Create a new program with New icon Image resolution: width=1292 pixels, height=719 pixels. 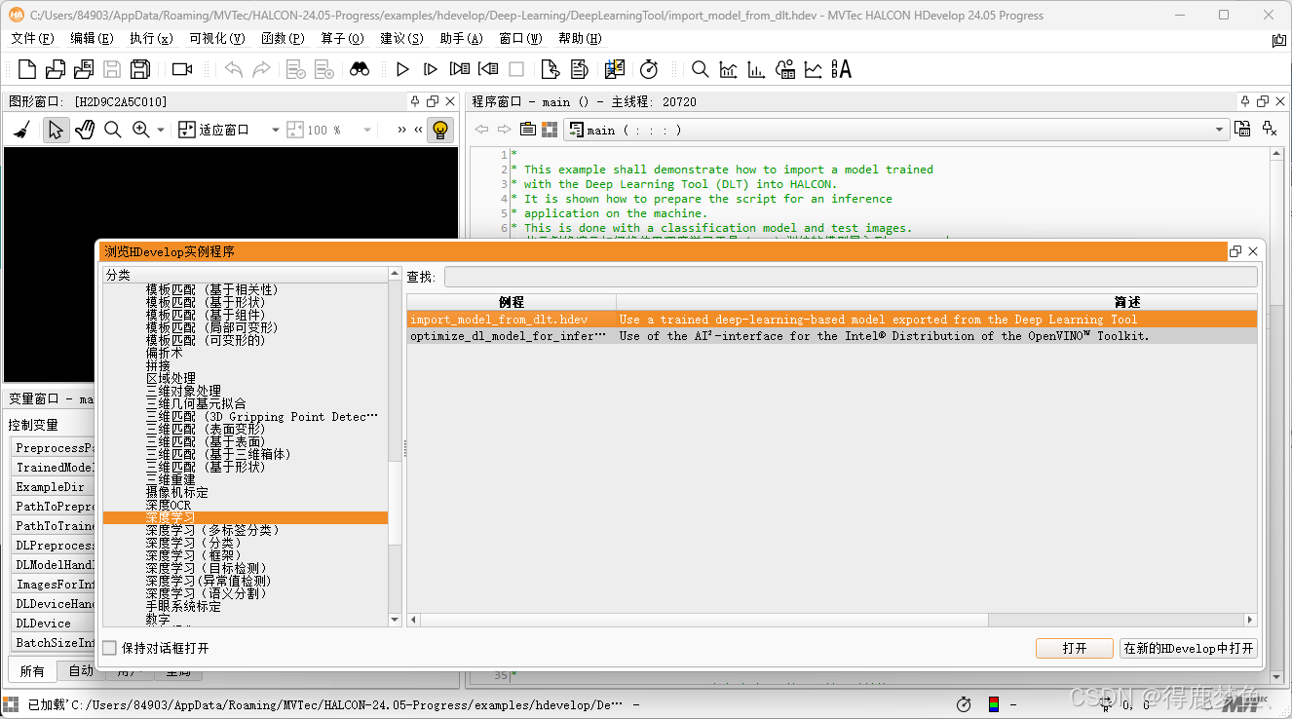27,69
